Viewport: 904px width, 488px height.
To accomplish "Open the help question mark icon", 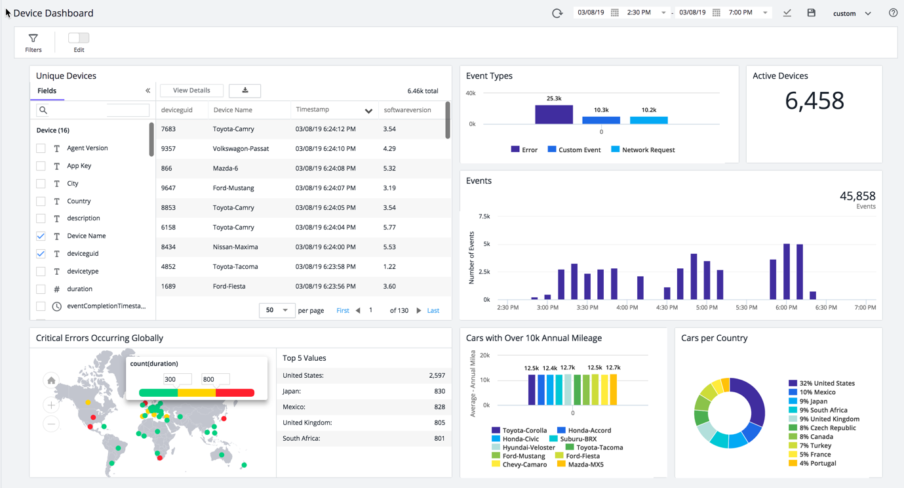I will [x=893, y=12].
